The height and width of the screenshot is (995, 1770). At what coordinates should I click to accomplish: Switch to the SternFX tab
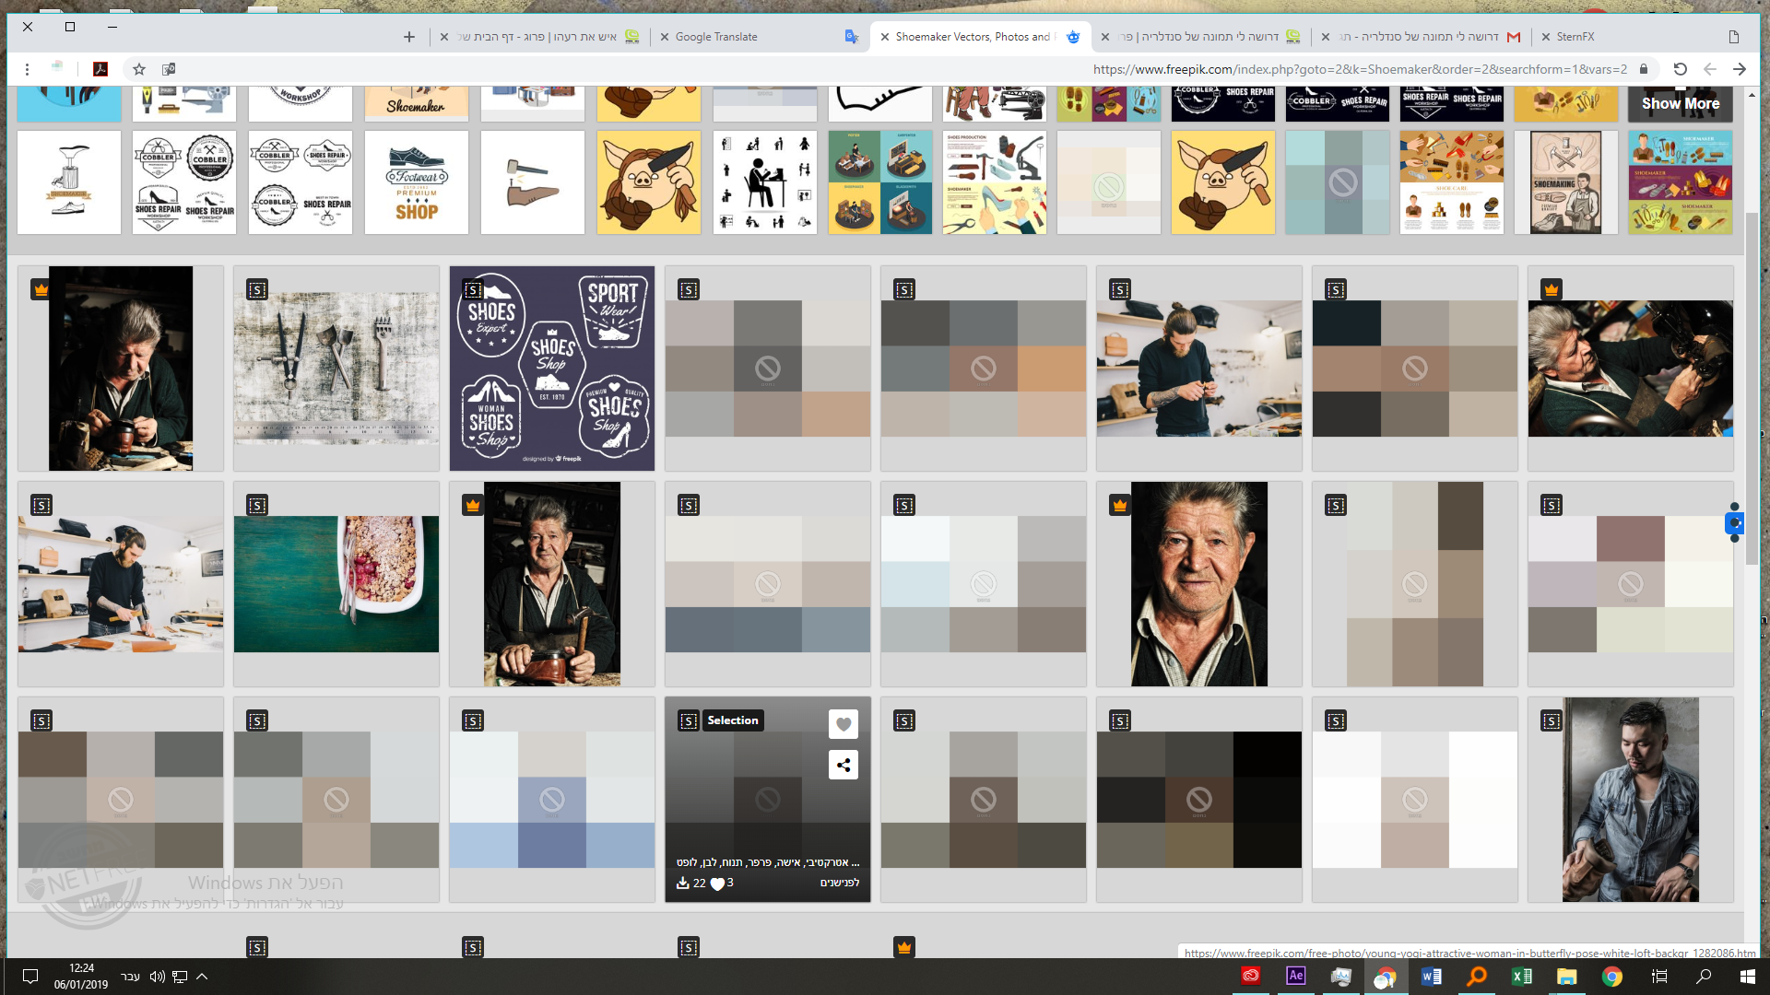[x=1575, y=37]
